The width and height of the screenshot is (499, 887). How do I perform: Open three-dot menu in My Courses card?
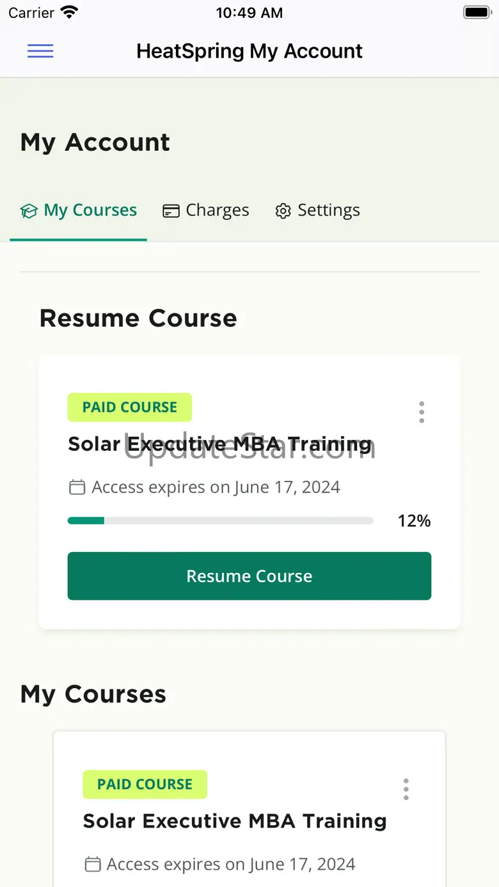coord(406,789)
